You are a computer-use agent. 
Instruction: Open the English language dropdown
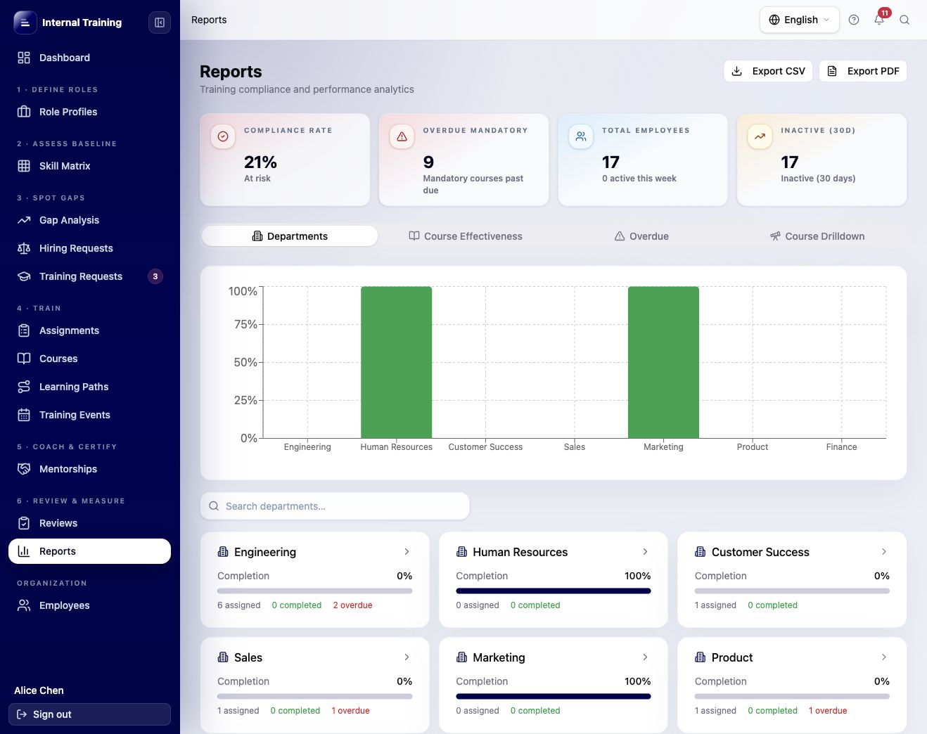(800, 20)
